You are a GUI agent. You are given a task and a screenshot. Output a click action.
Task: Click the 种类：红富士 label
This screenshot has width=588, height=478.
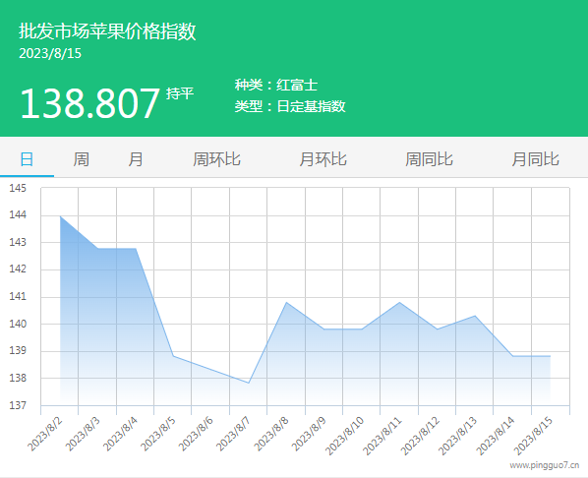coord(276,85)
